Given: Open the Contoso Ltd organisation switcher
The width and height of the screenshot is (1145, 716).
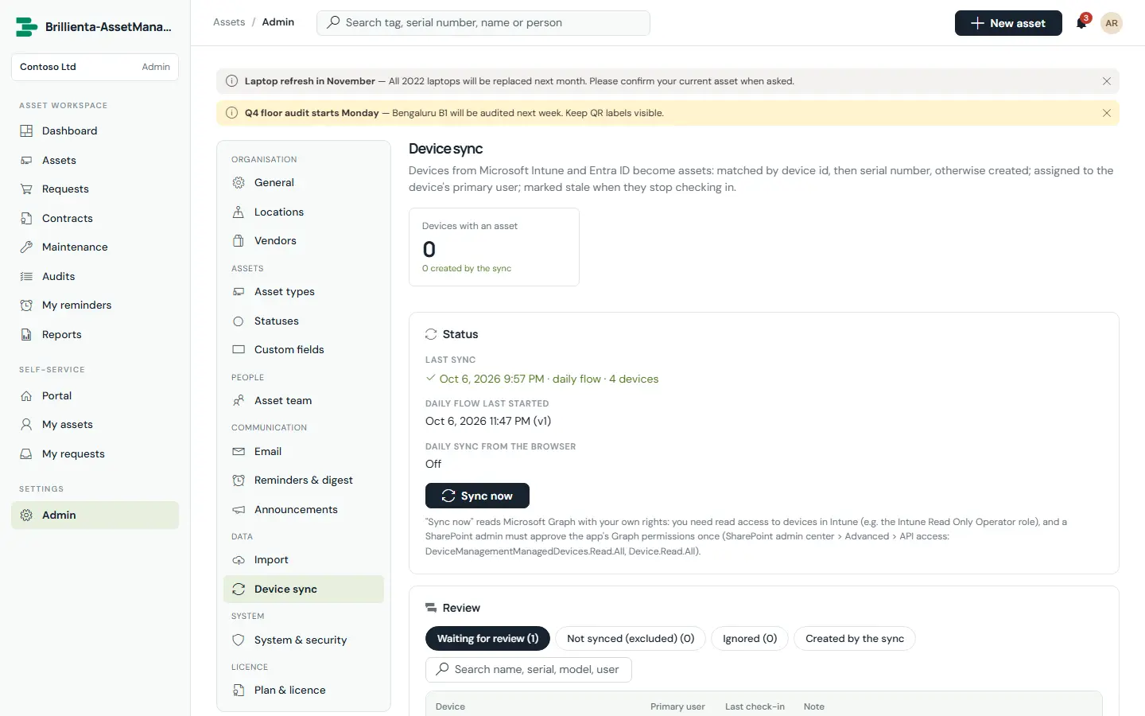Looking at the screenshot, I should [95, 67].
